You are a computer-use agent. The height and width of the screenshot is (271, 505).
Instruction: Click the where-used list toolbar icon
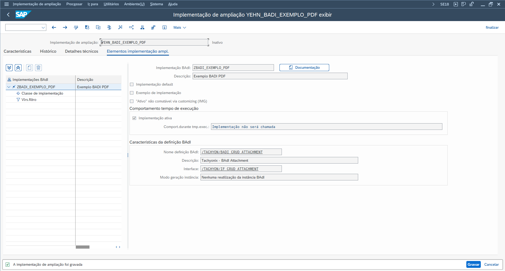pos(131,27)
